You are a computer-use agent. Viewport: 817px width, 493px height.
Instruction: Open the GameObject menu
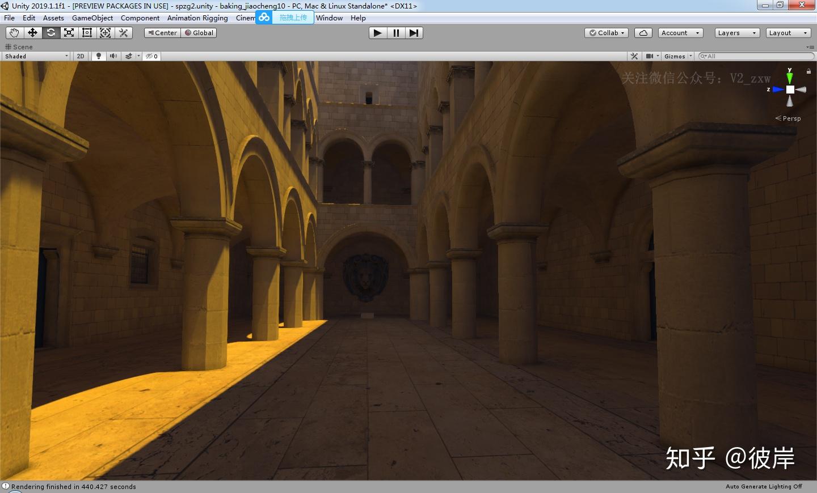92,18
